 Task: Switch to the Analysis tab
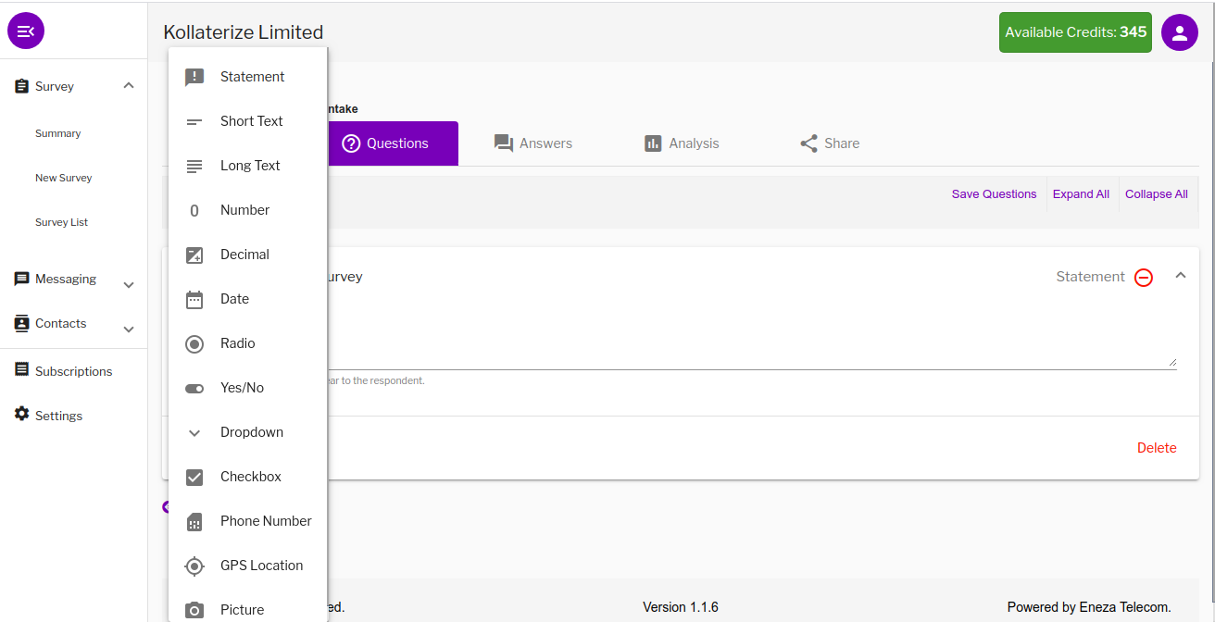coord(681,143)
